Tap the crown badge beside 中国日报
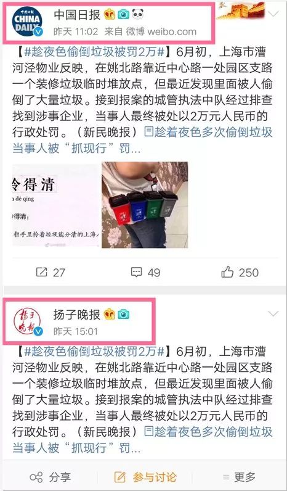287x491 pixels. (x=110, y=14)
